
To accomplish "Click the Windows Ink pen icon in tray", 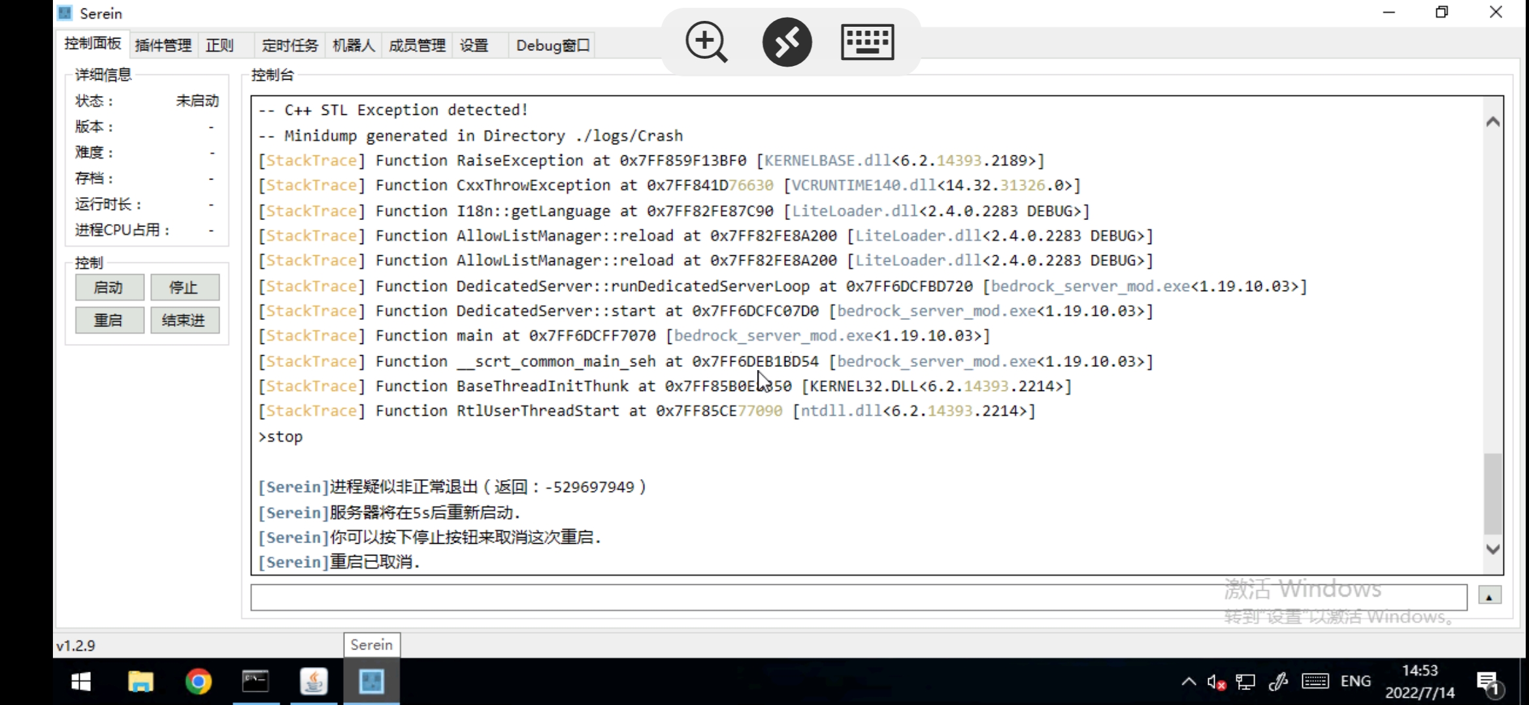I will (1277, 681).
